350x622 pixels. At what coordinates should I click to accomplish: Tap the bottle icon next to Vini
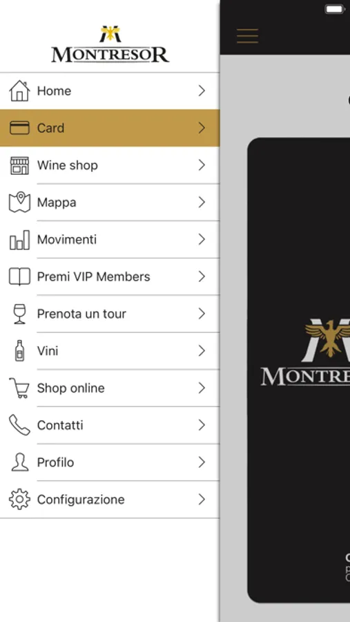[x=19, y=350]
